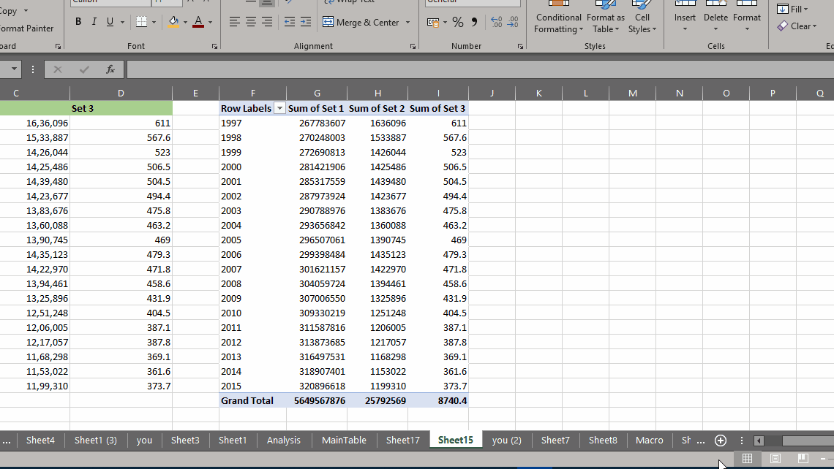
Task: Add a new sheet with plus icon
Action: [x=721, y=441]
